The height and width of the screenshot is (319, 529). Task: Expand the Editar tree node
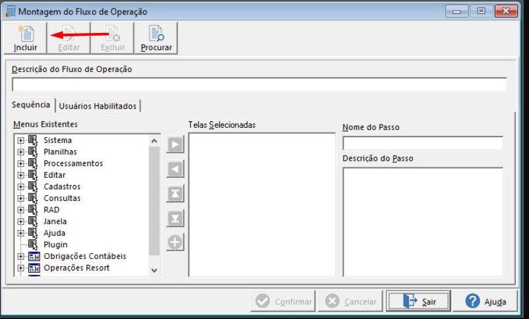[x=21, y=175]
